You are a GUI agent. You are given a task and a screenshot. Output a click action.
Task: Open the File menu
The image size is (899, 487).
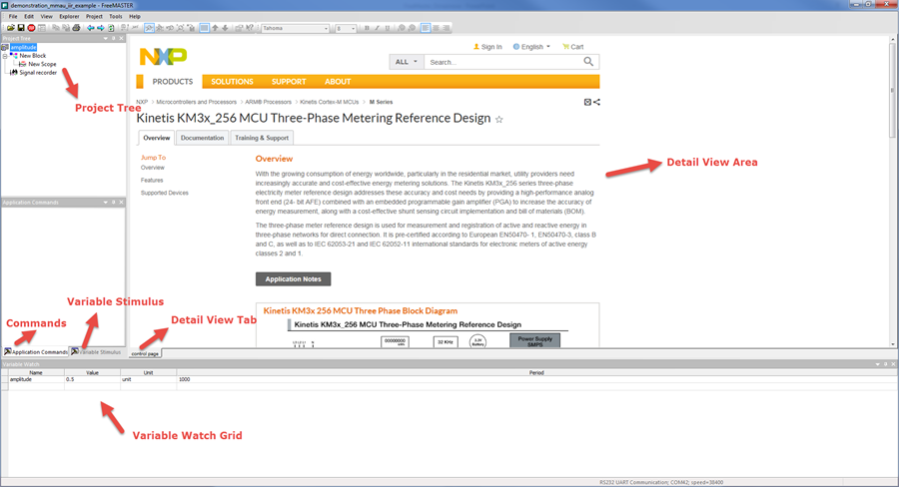tap(13, 17)
